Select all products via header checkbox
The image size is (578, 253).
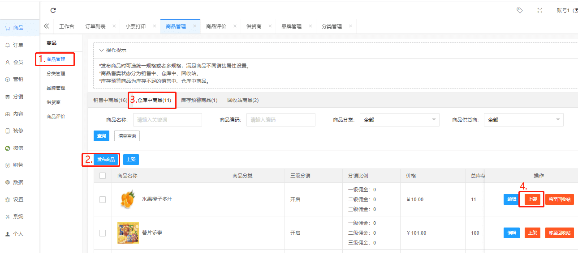pos(103,176)
